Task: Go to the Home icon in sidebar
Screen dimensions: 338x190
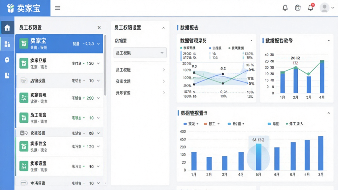Action: click(7, 28)
